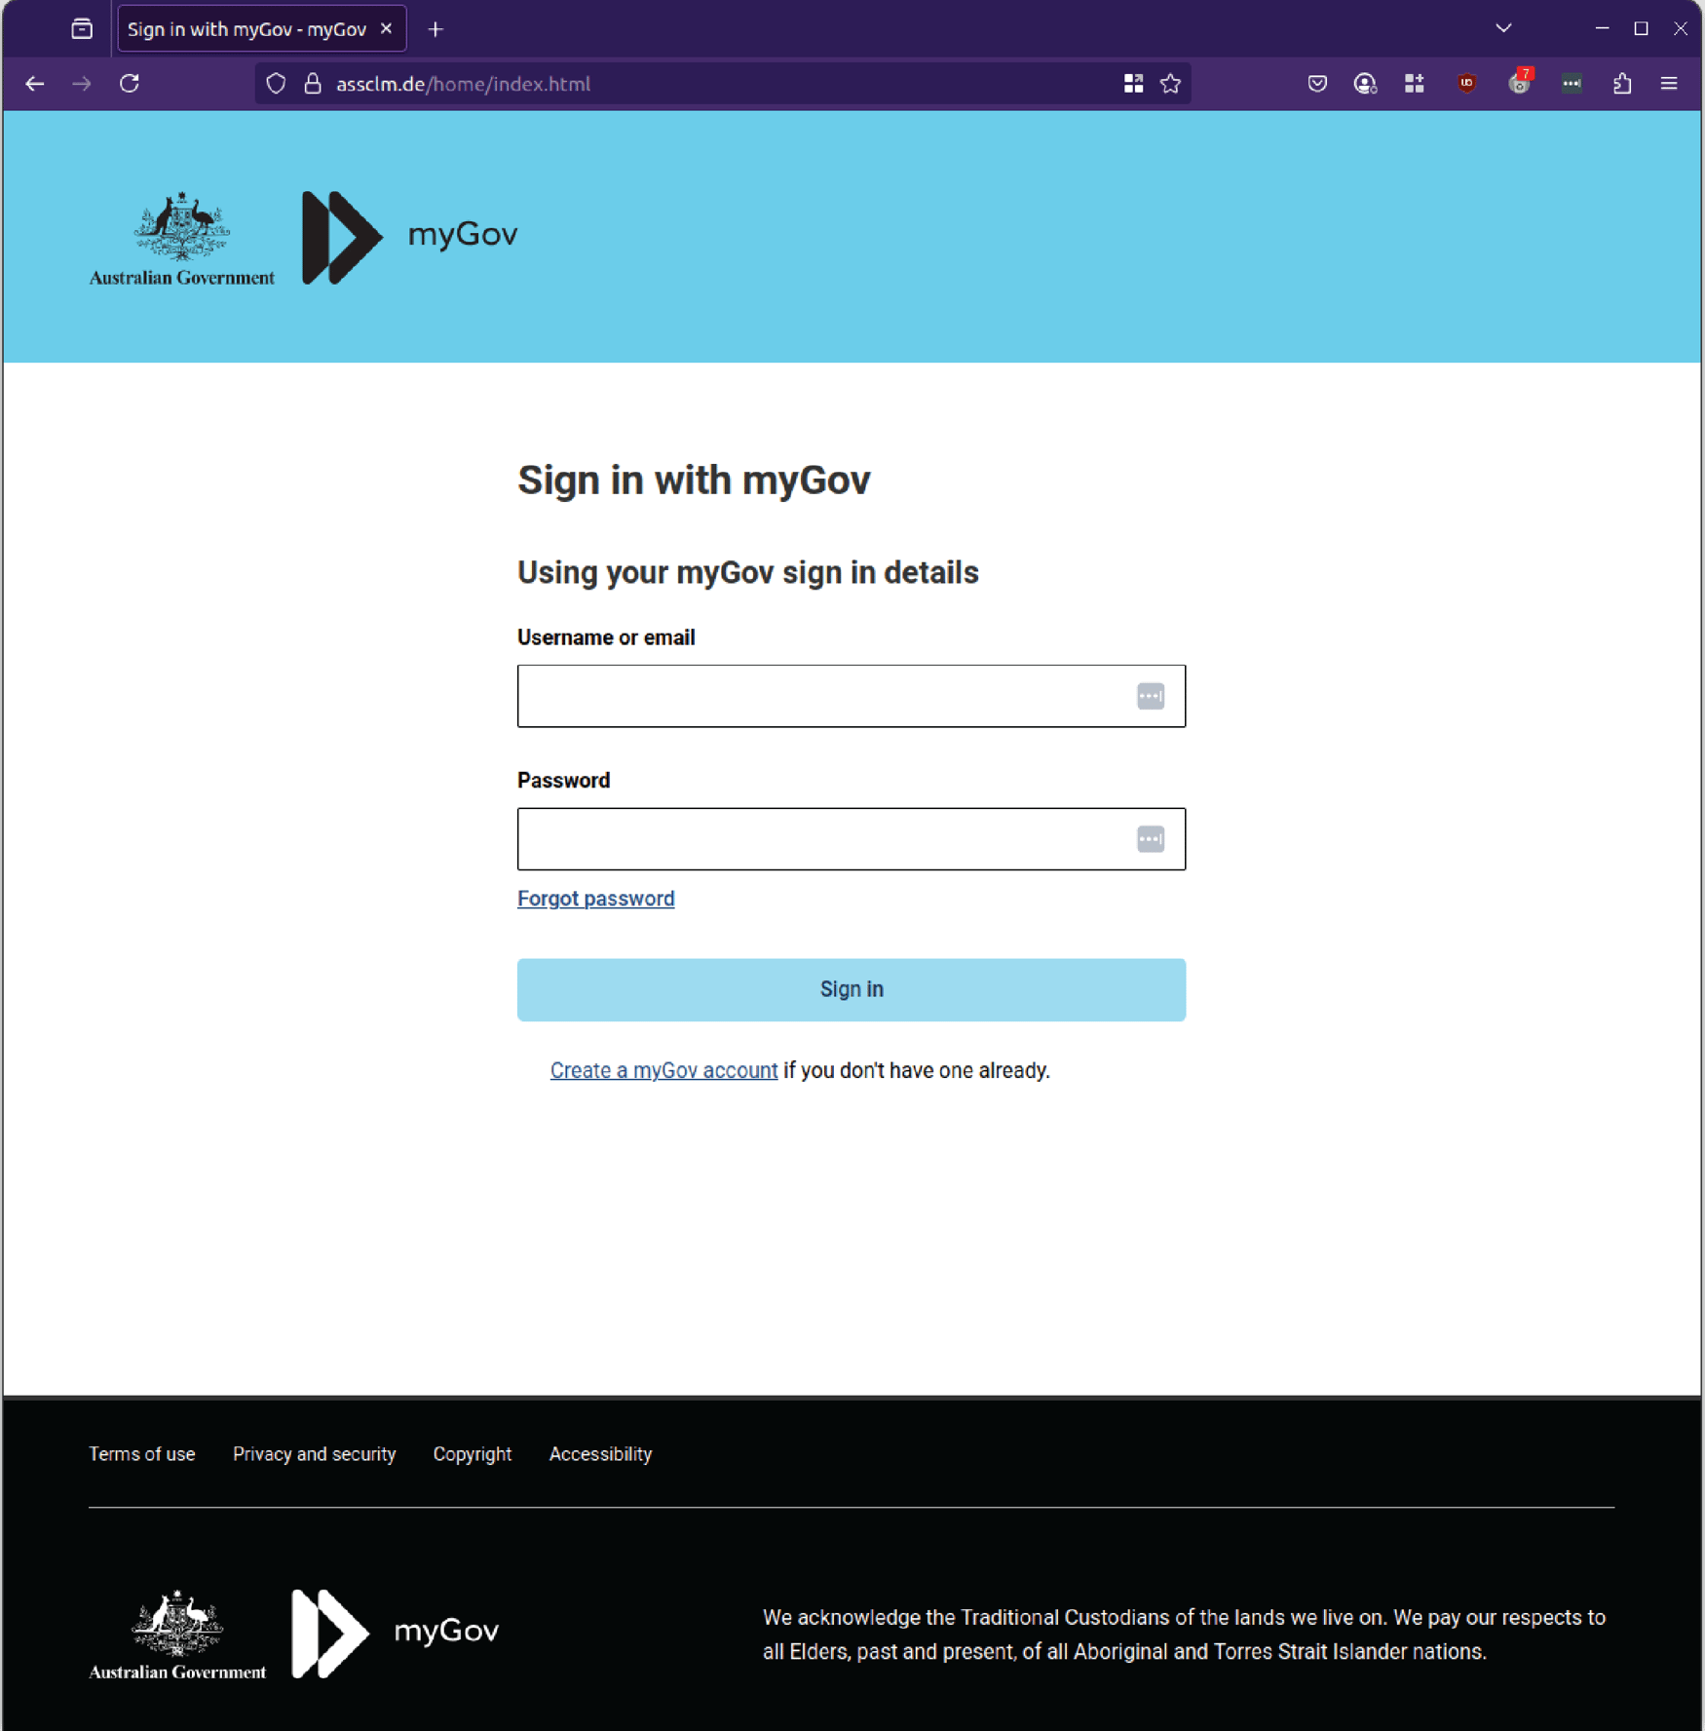
Task: Open the Firefox account profile icon
Action: [1366, 84]
